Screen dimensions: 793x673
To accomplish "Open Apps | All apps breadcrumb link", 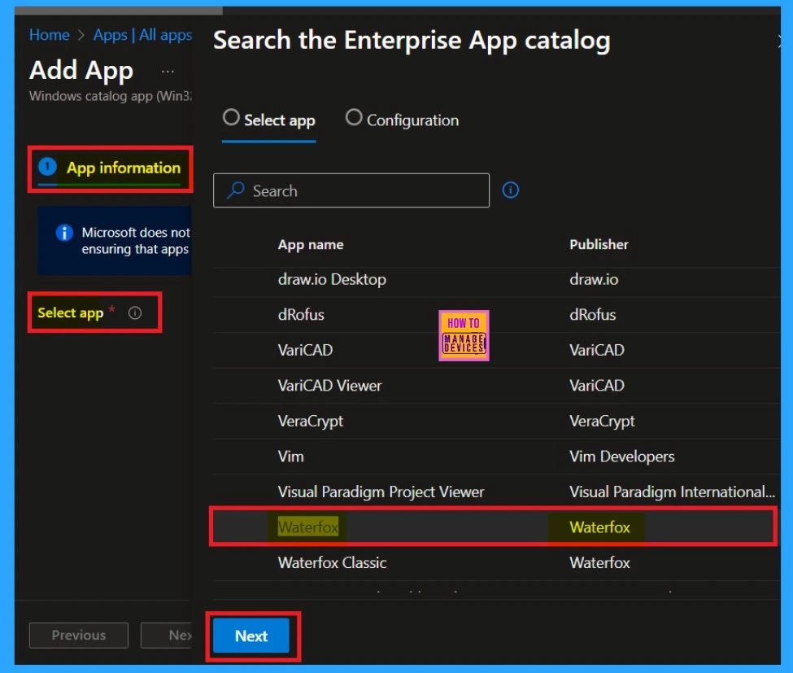I will (x=142, y=35).
